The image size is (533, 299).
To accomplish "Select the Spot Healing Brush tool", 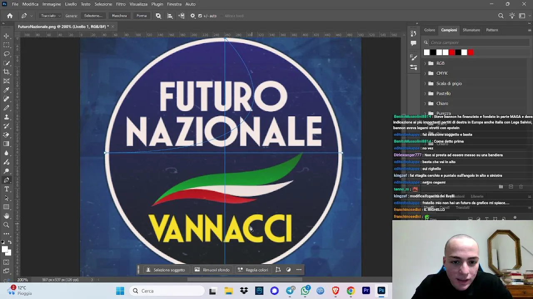I will [6, 99].
